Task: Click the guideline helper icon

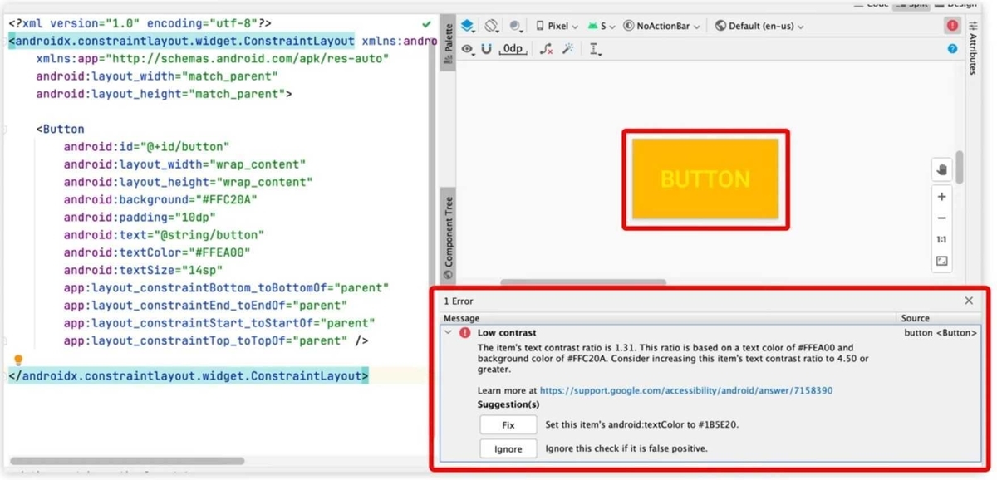Action: pos(594,48)
